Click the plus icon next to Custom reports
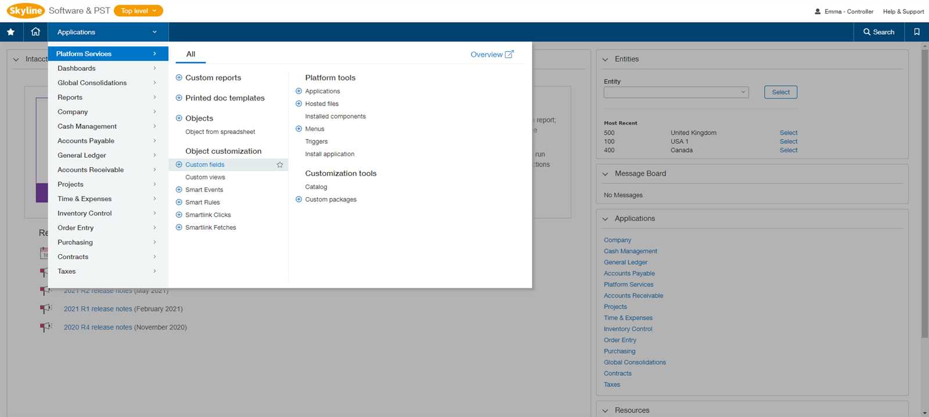This screenshot has width=929, height=417. click(x=179, y=78)
